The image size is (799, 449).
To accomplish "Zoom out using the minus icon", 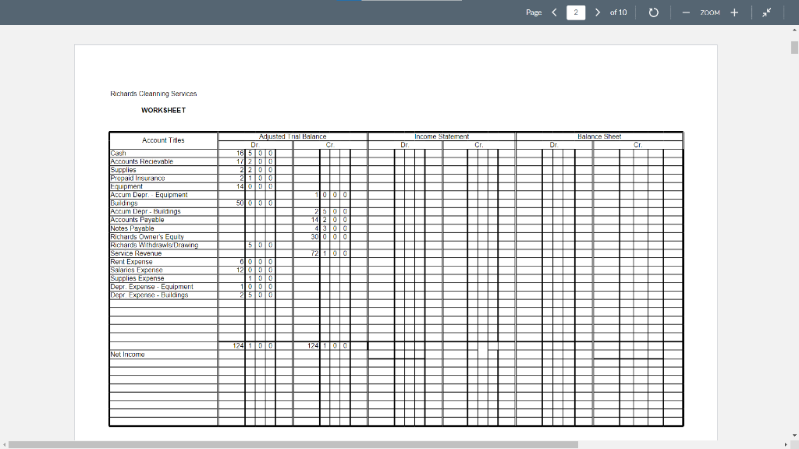I will click(x=684, y=12).
